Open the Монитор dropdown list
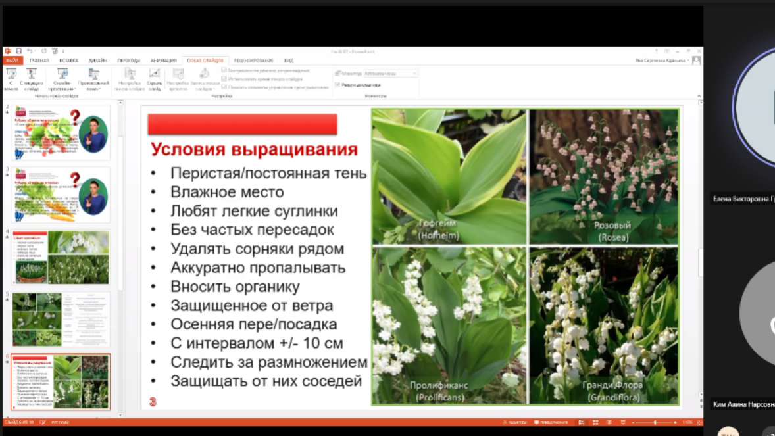This screenshot has height=436, width=775. pos(390,74)
